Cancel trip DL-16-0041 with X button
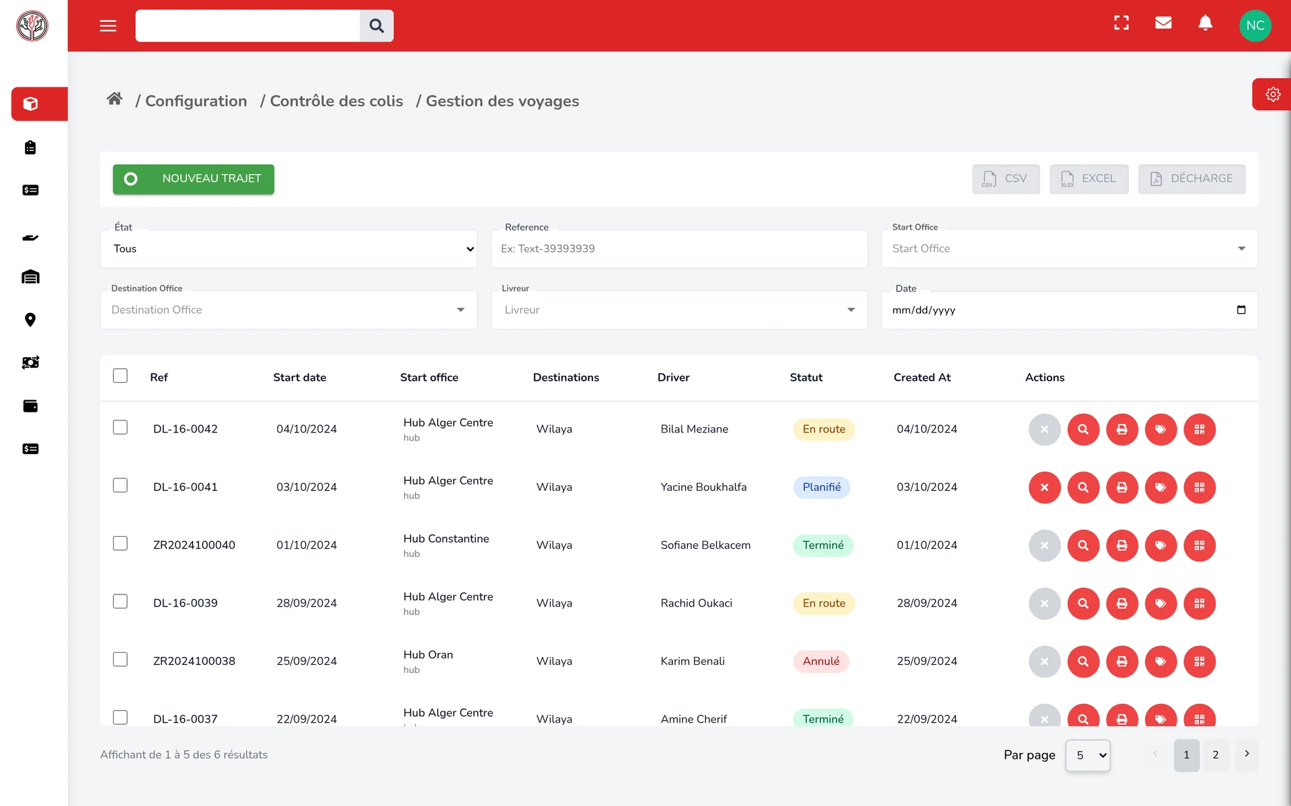This screenshot has height=806, width=1291. click(x=1044, y=488)
